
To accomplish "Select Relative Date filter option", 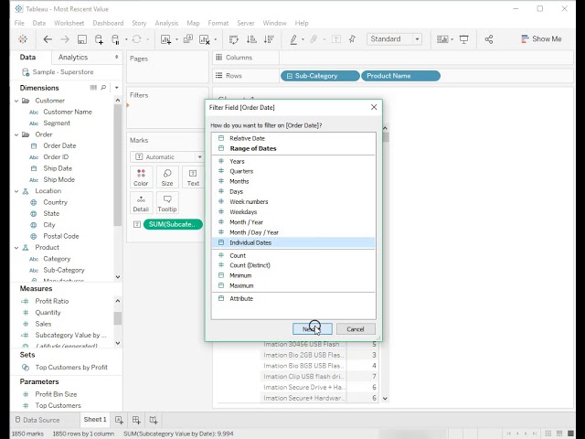I will (293, 138).
